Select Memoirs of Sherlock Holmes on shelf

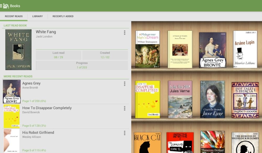245,143
